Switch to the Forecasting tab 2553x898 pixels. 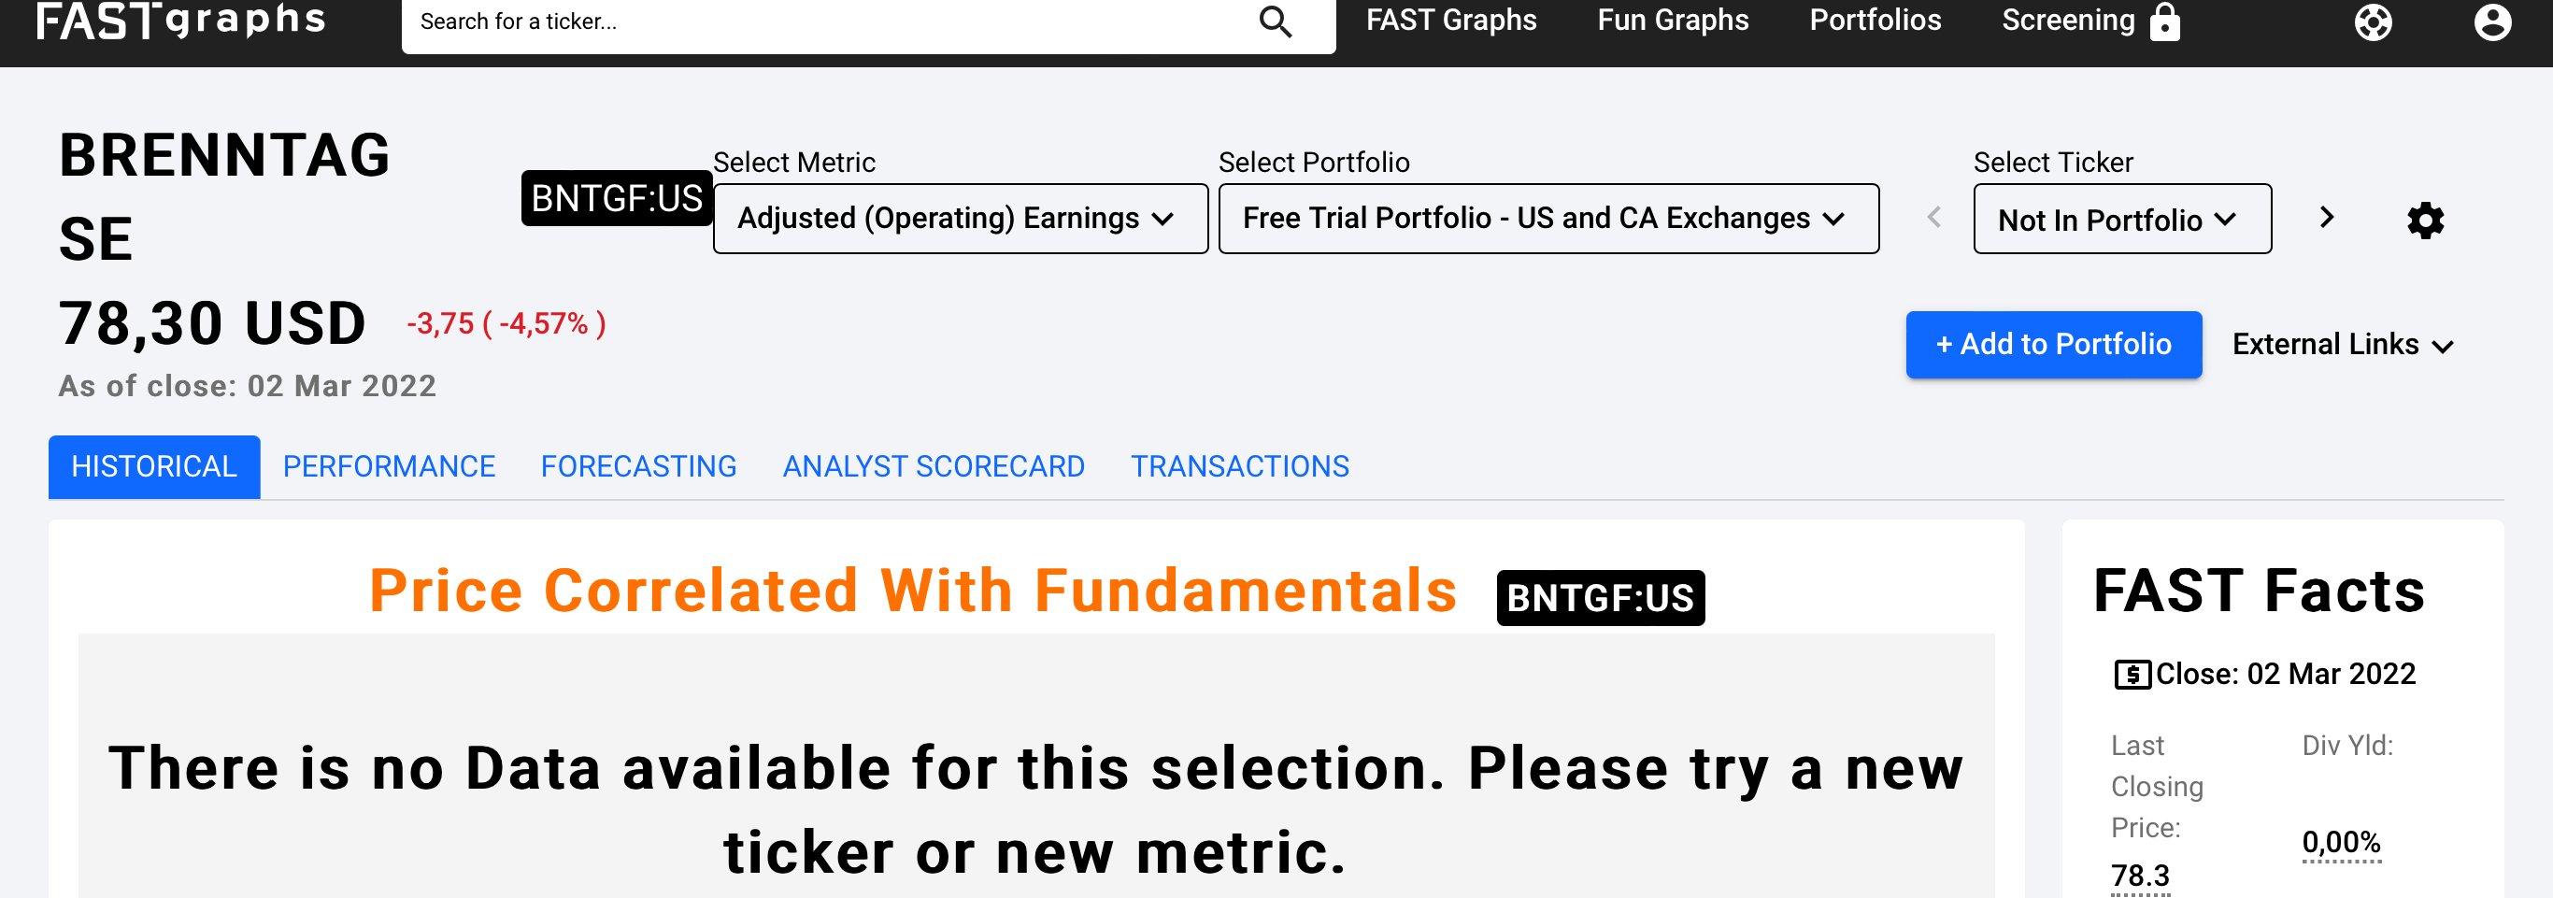(x=638, y=467)
